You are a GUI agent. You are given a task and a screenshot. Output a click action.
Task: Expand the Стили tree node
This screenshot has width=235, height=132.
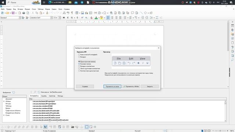(4, 115)
